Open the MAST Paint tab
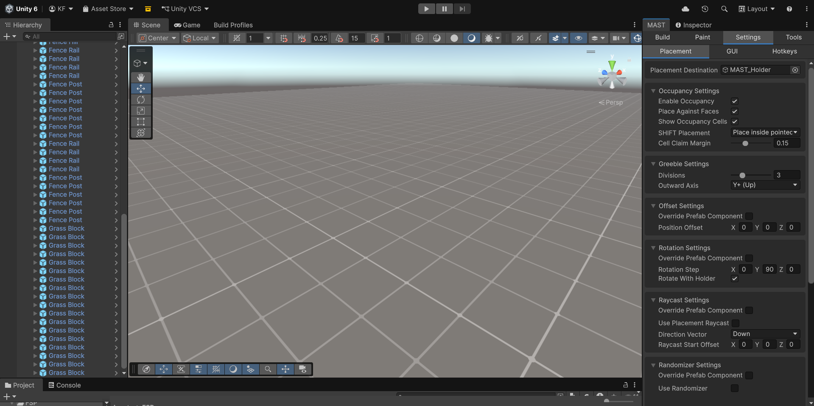 point(702,37)
